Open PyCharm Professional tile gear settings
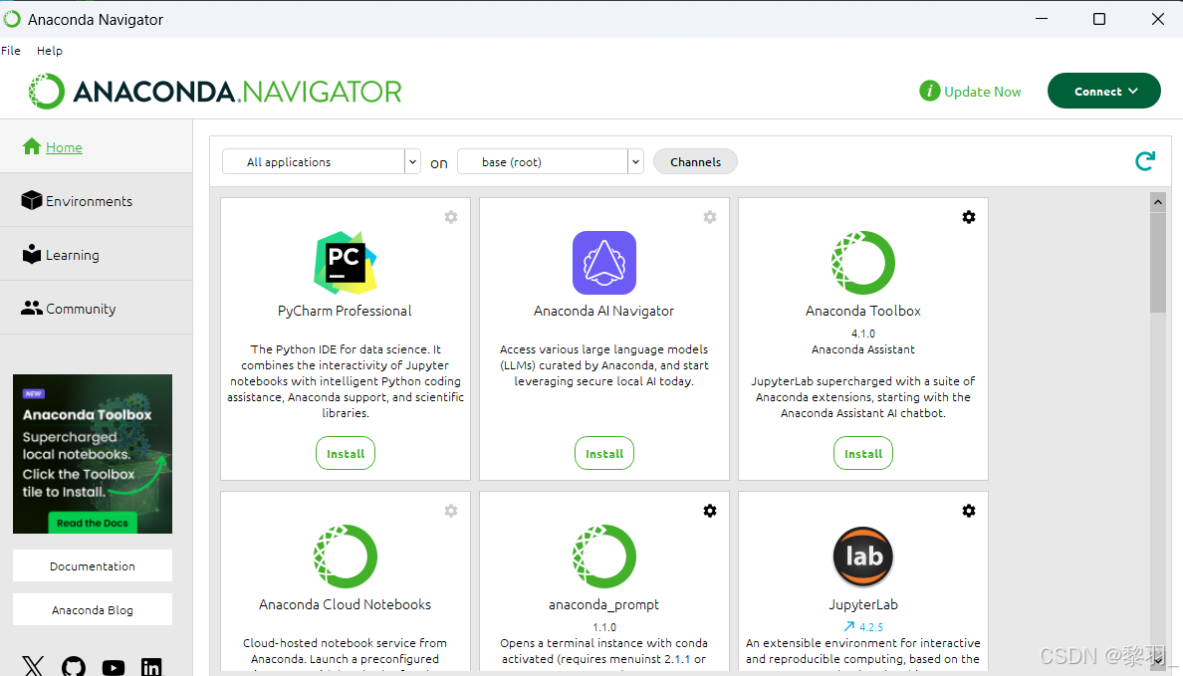 [451, 217]
